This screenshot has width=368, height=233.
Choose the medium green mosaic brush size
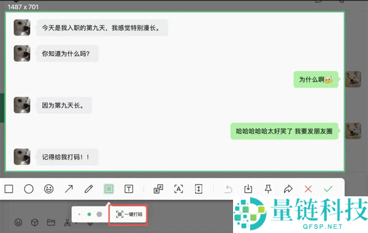click(x=89, y=214)
